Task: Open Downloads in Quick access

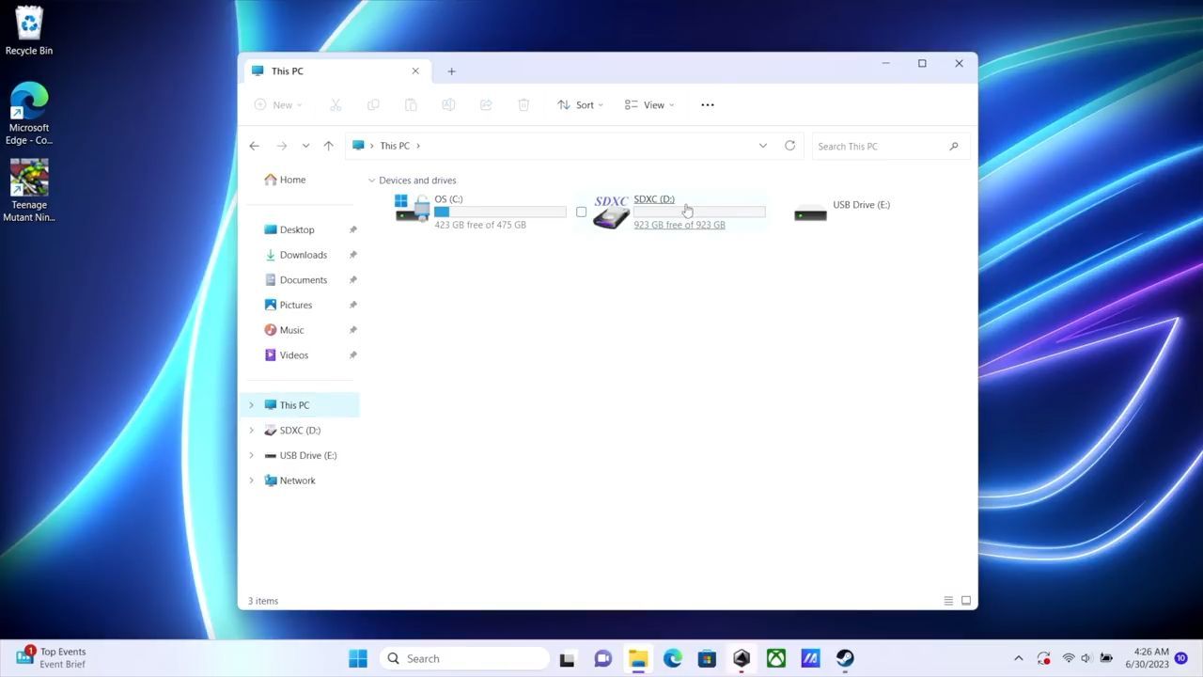Action: (303, 255)
